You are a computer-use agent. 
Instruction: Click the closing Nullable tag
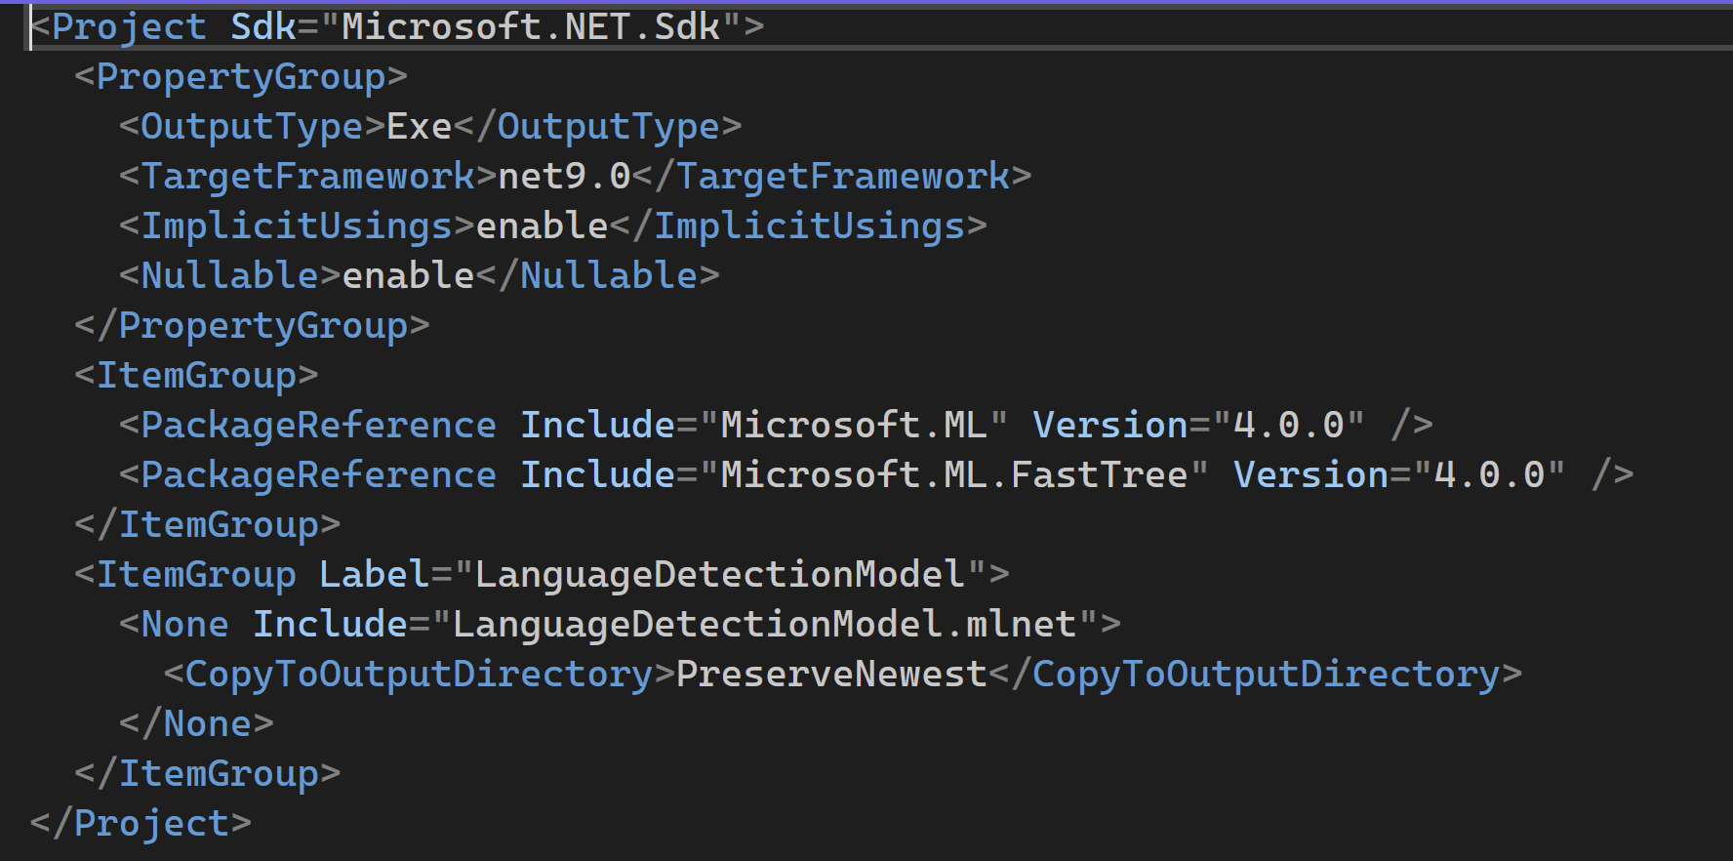pyautogui.click(x=597, y=275)
